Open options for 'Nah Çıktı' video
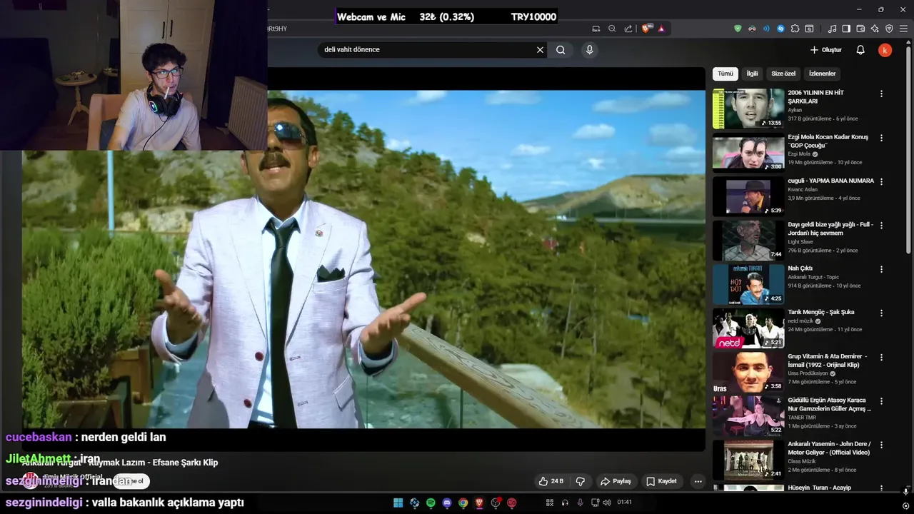The height and width of the screenshot is (514, 914). [x=881, y=269]
